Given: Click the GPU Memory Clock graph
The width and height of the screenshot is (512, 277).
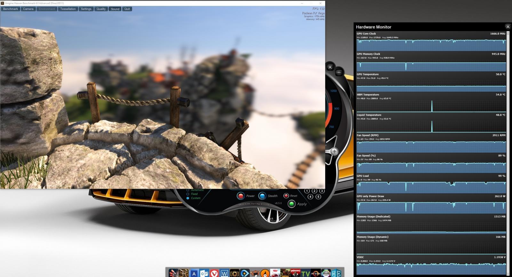Looking at the screenshot, I should pyautogui.click(x=431, y=65).
